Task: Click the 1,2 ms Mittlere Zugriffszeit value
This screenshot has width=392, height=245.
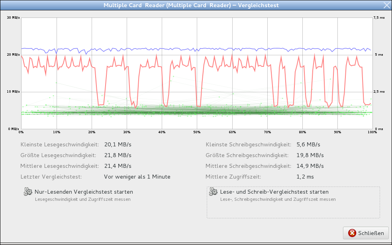Action: (x=305, y=177)
